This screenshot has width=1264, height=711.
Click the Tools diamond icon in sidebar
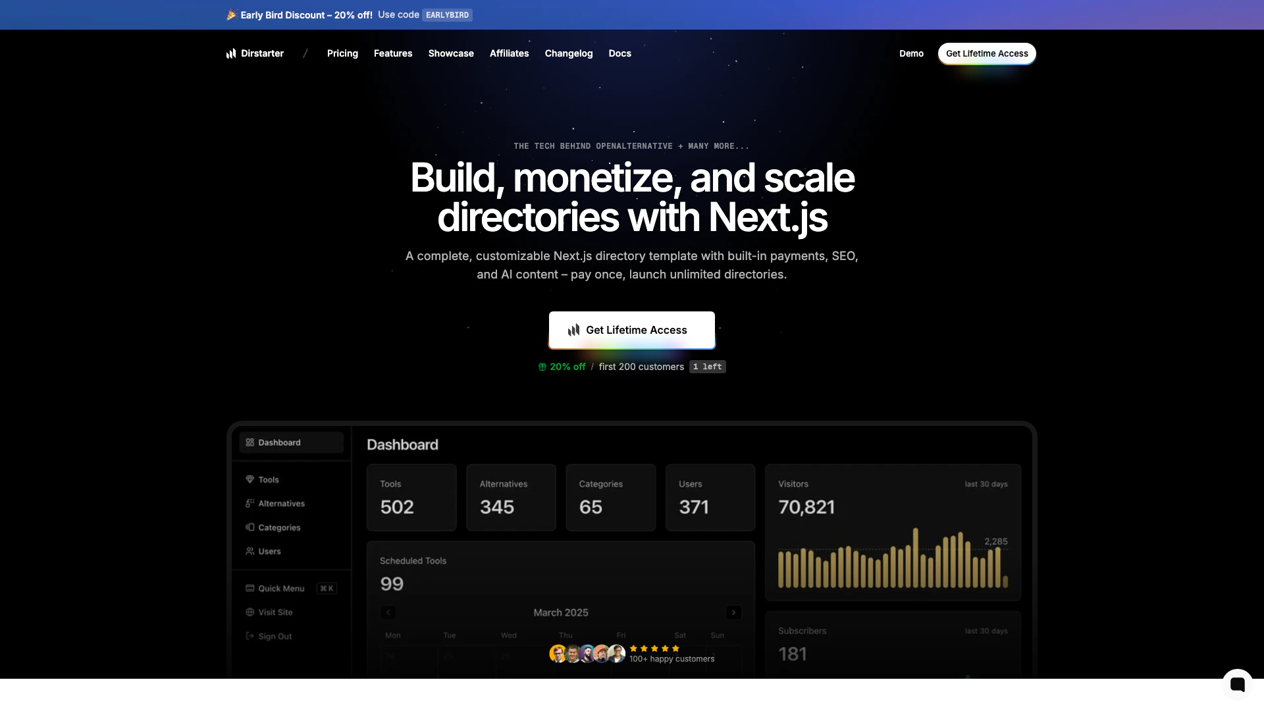tap(250, 479)
